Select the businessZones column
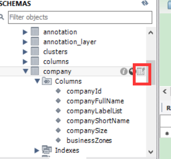171x159 pixels. [89, 141]
